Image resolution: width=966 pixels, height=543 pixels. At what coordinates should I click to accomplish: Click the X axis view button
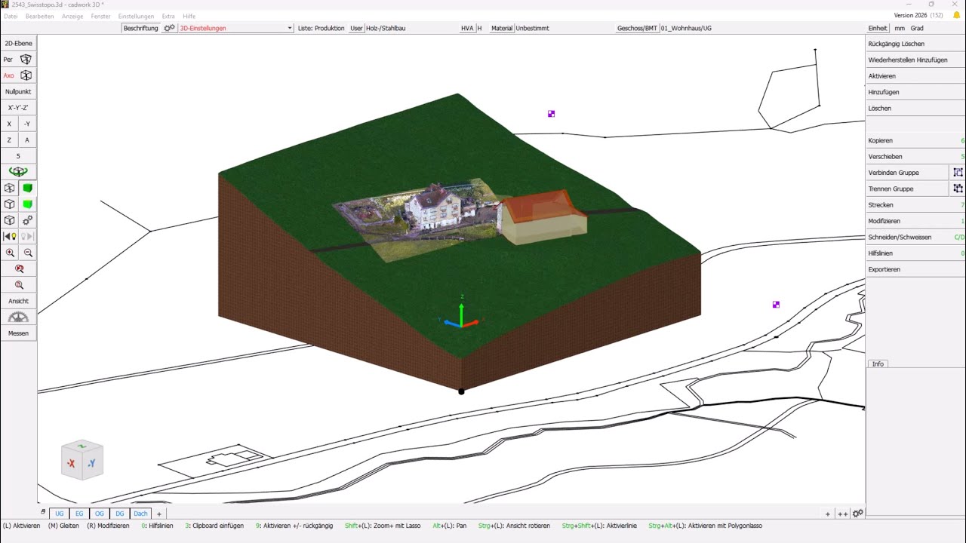tap(9, 124)
